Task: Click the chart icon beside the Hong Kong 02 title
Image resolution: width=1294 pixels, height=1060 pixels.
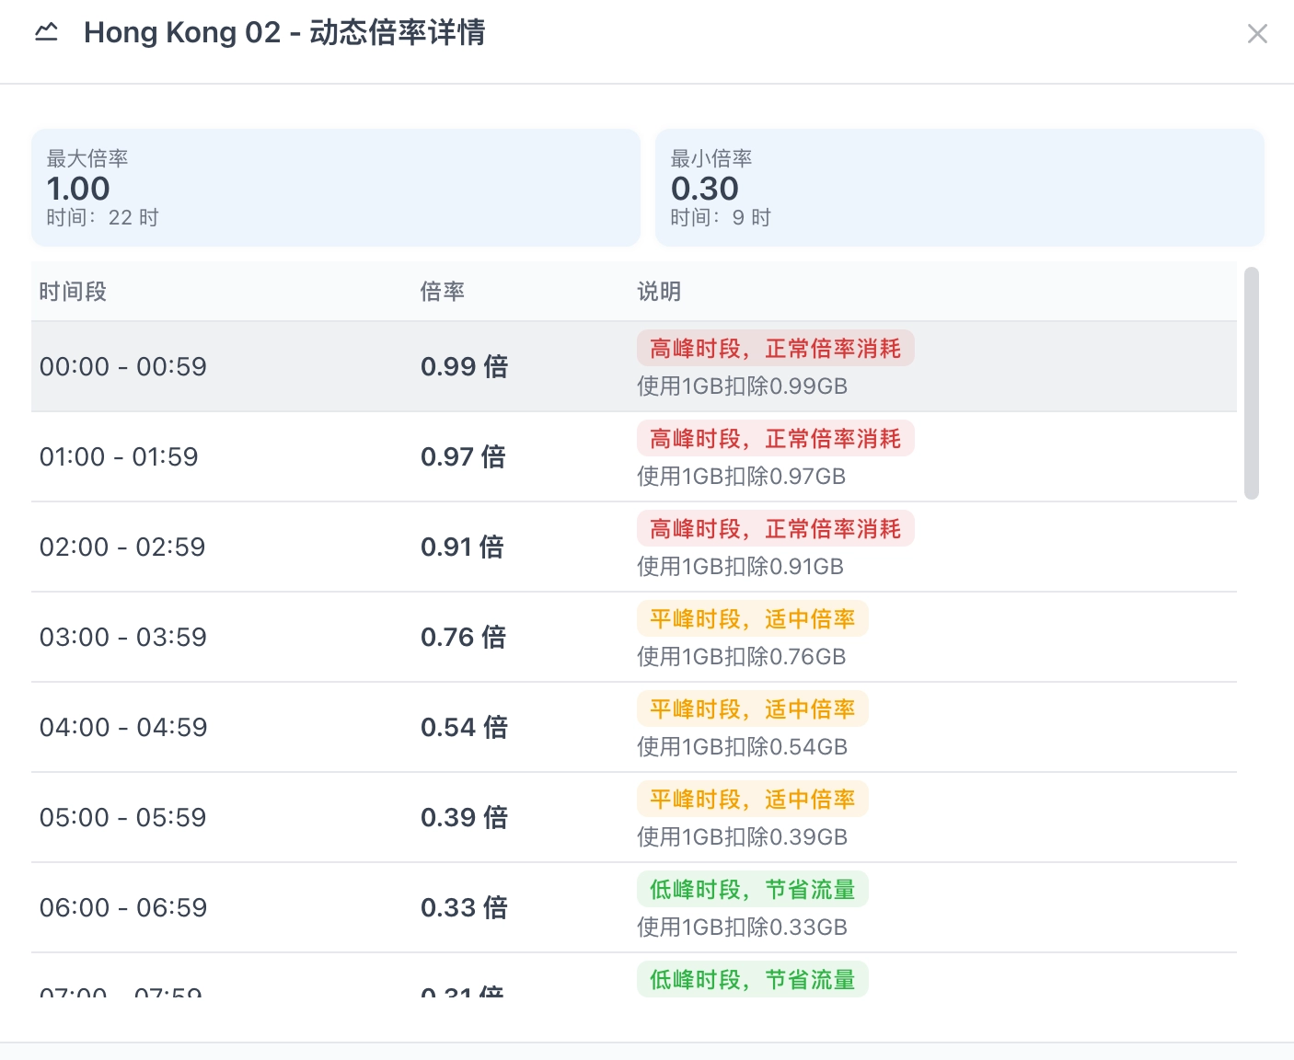Action: point(46,33)
